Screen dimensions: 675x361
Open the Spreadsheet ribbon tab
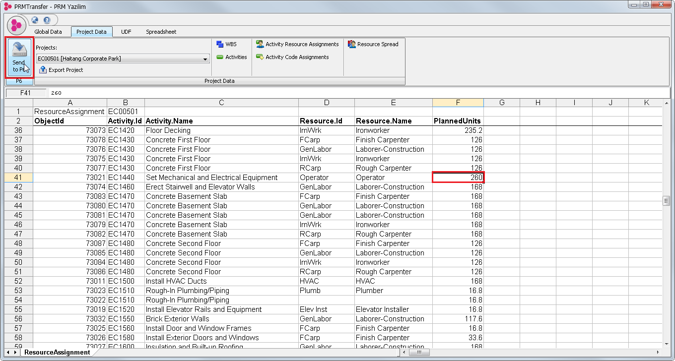[x=161, y=32]
